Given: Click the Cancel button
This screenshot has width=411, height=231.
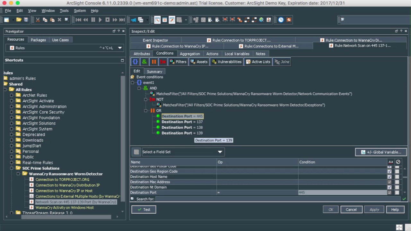Looking at the screenshot, I should click(x=351, y=210).
